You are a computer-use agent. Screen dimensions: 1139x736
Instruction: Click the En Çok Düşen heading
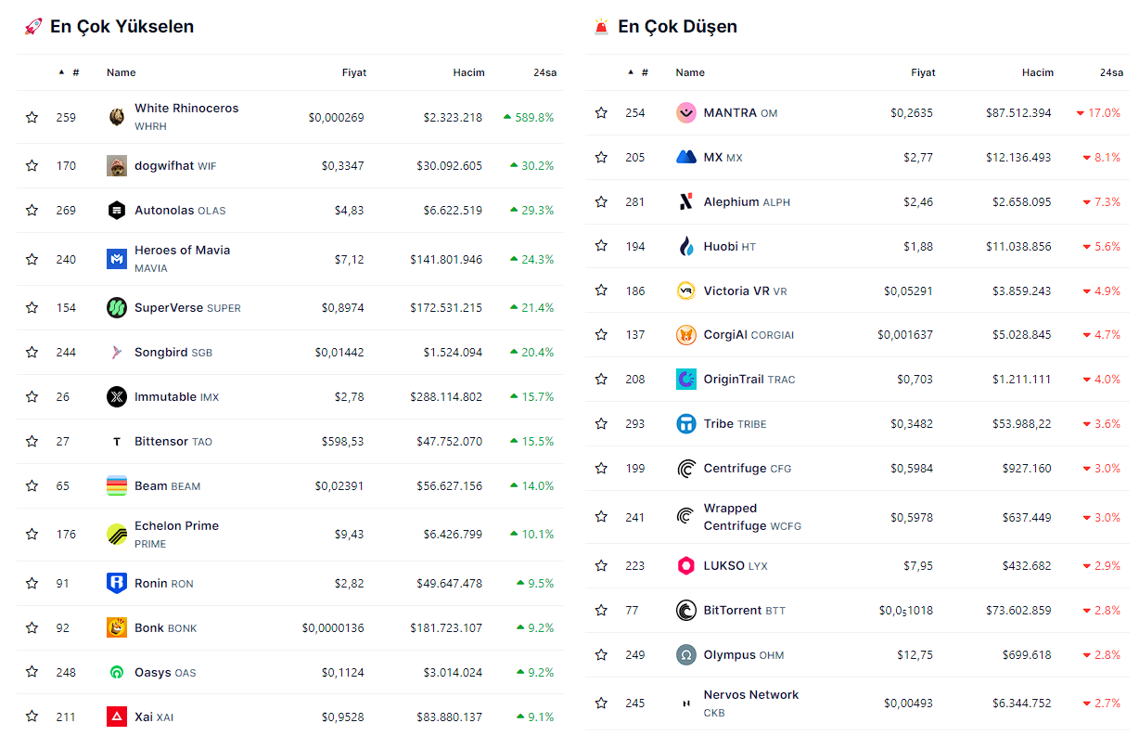[677, 27]
